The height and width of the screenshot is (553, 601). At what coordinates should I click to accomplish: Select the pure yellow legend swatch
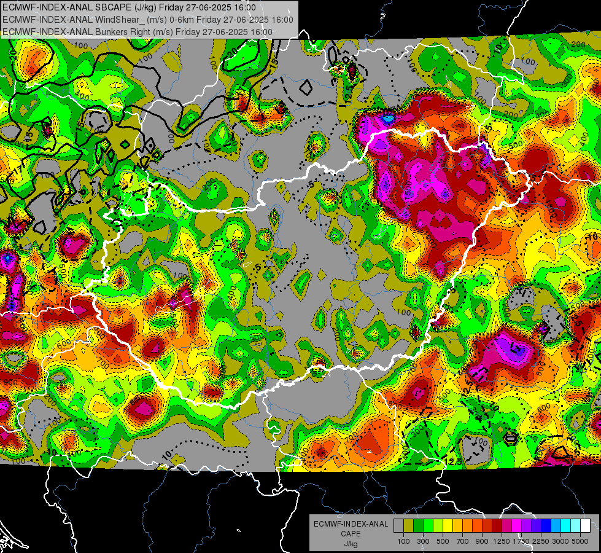[448, 526]
